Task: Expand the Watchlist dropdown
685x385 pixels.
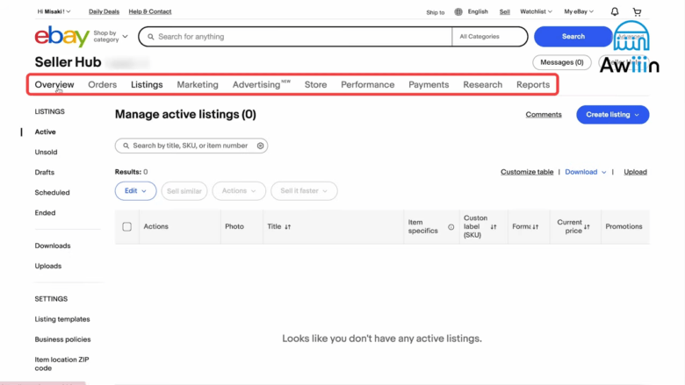Action: (536, 11)
